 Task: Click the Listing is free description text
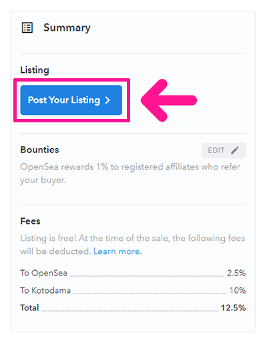point(133,245)
